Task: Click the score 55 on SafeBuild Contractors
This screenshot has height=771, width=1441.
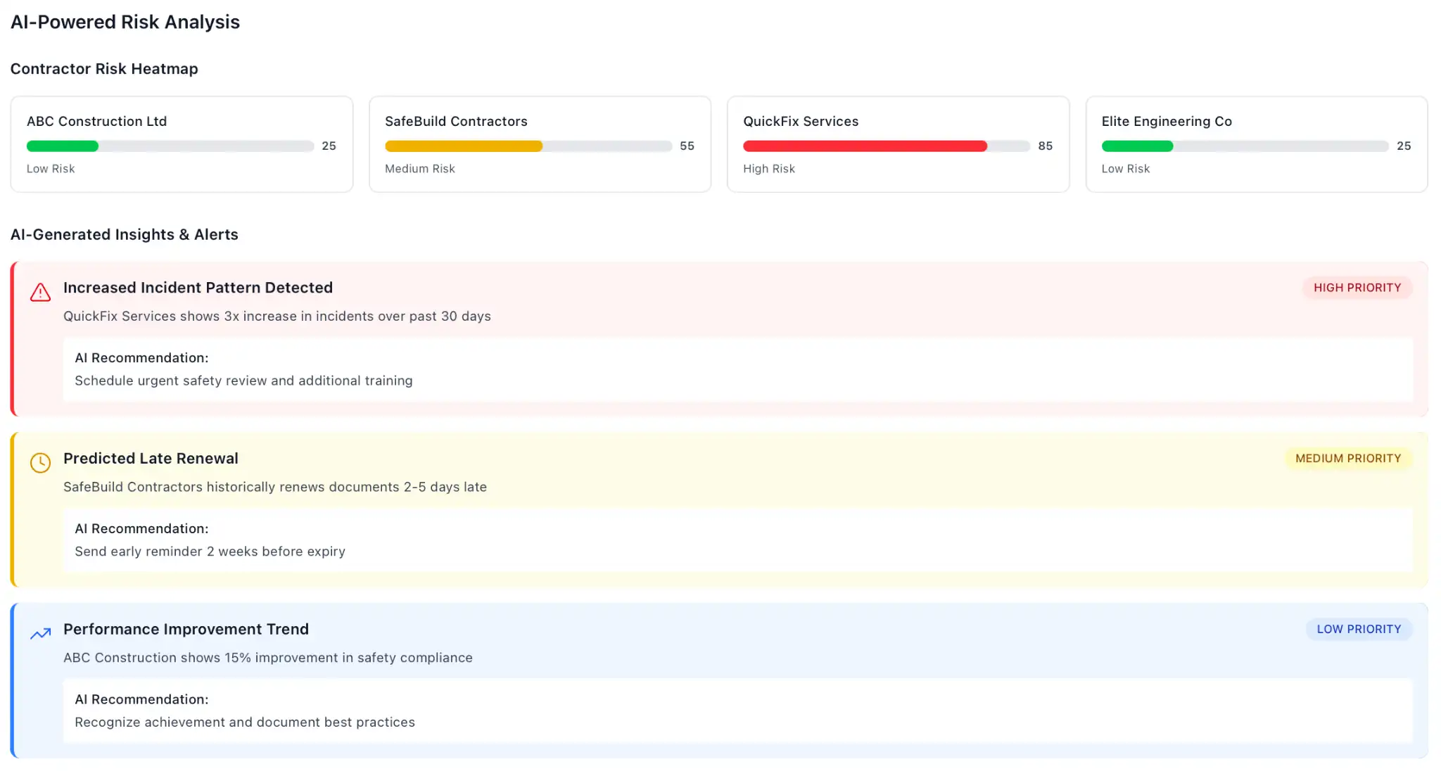Action: [x=687, y=146]
